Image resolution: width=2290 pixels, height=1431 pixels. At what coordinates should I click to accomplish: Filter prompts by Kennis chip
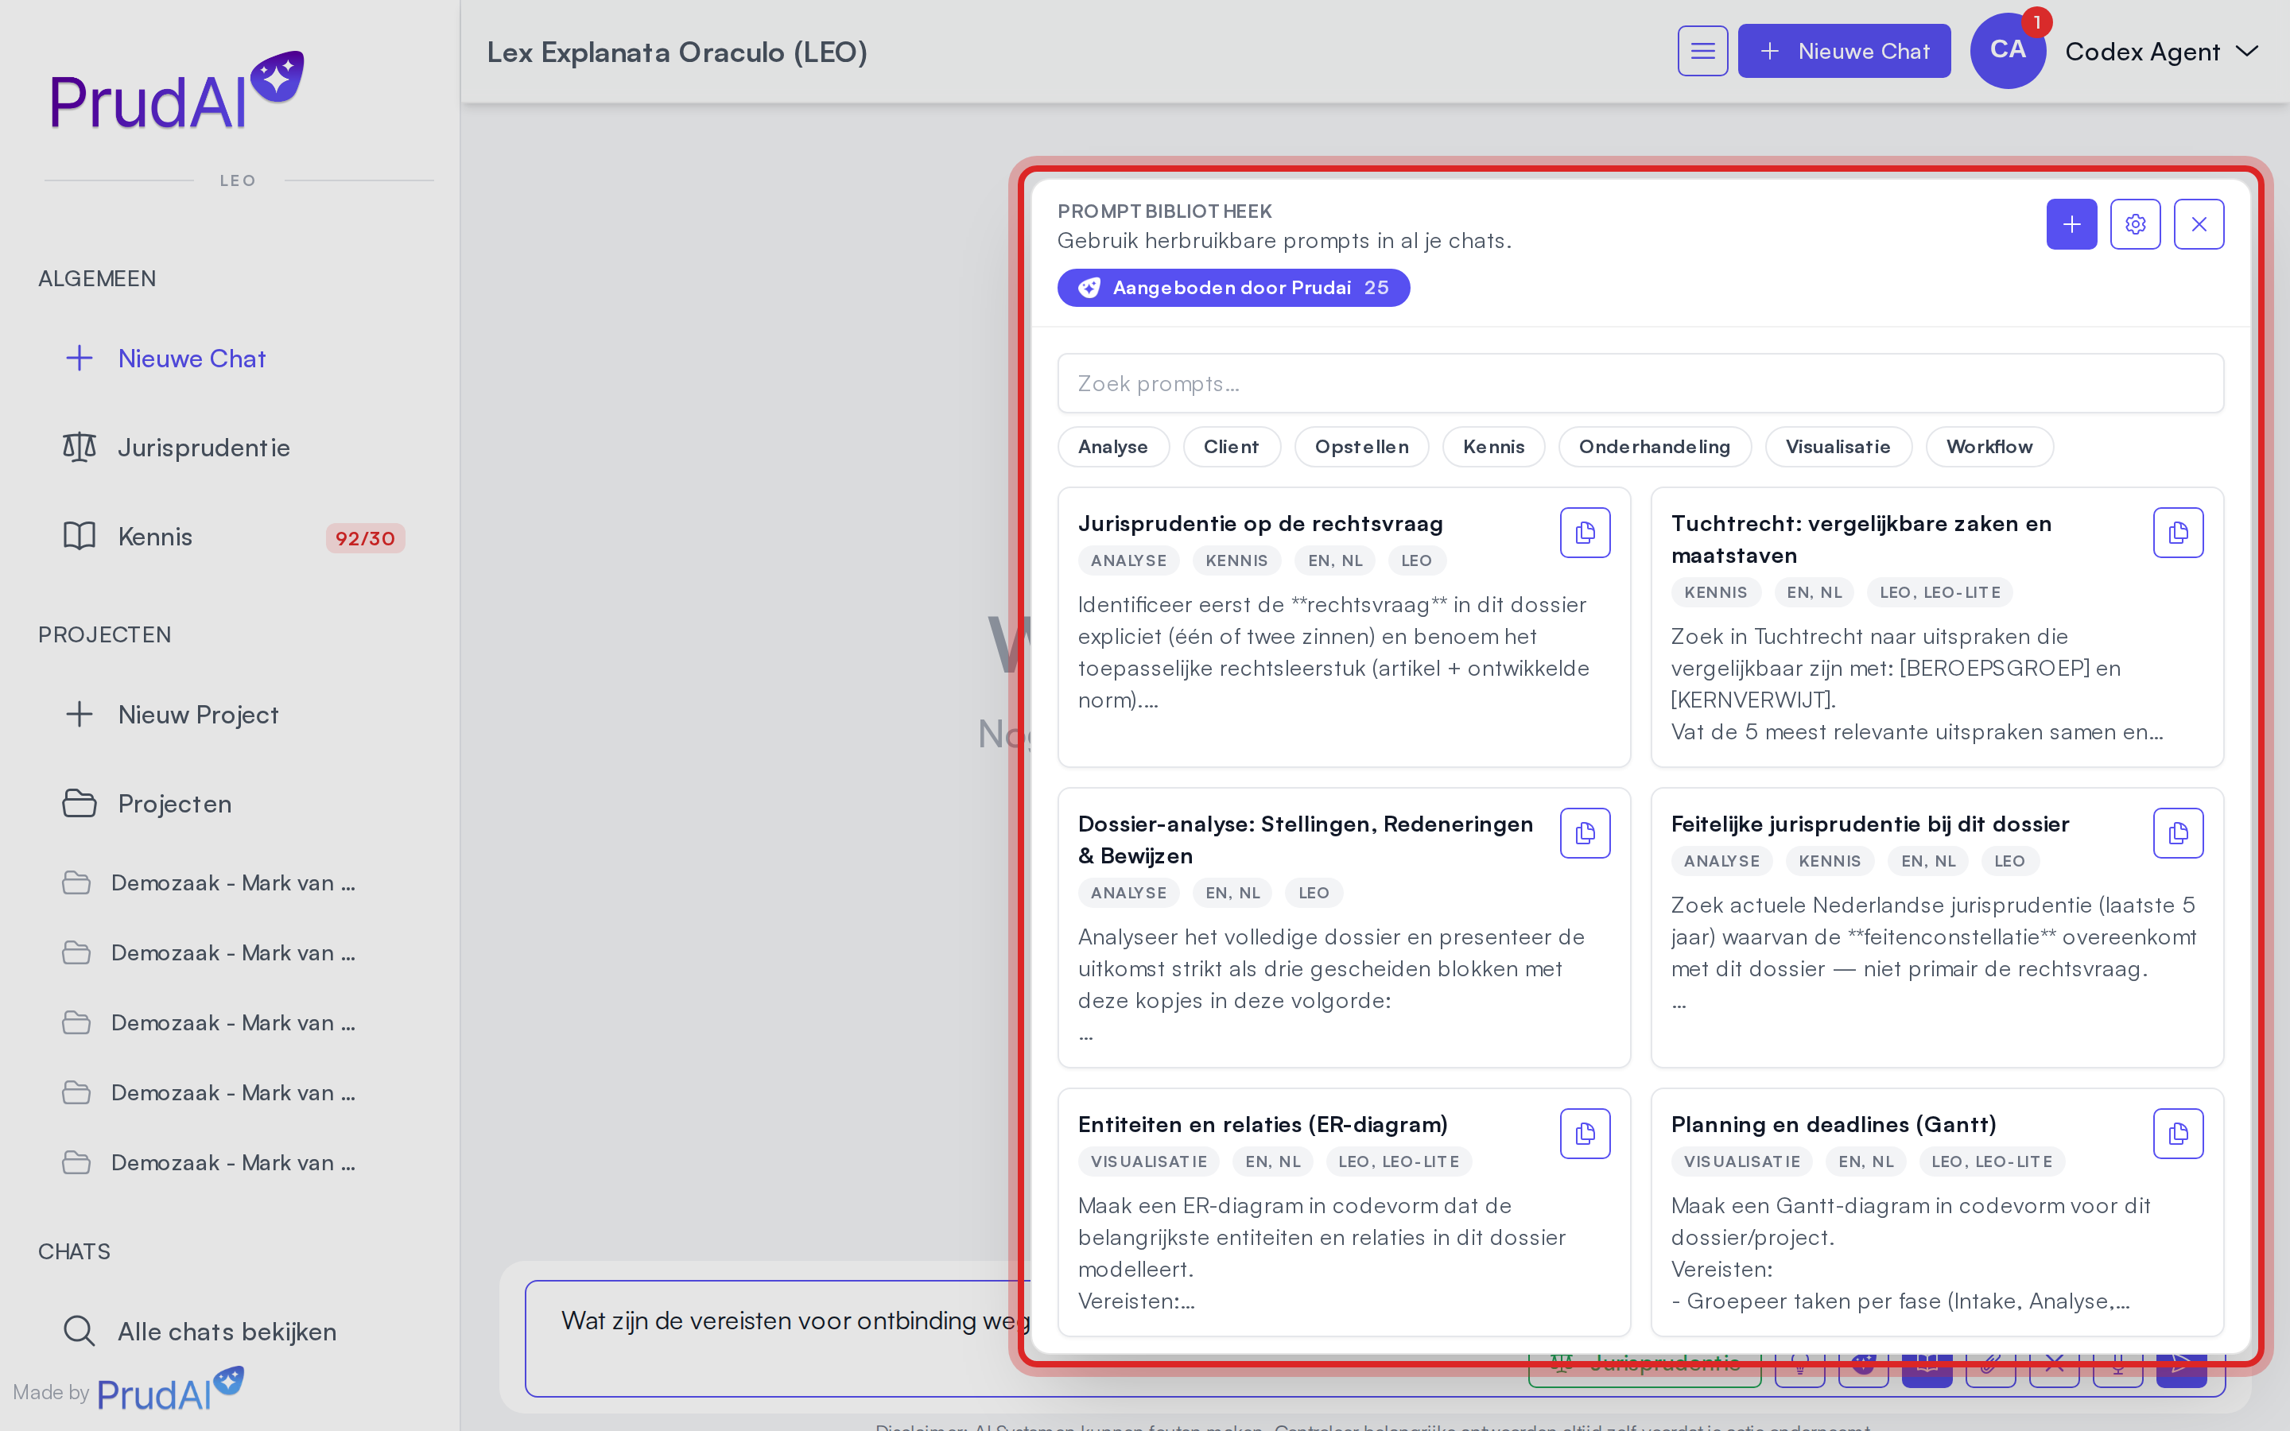pyautogui.click(x=1493, y=447)
